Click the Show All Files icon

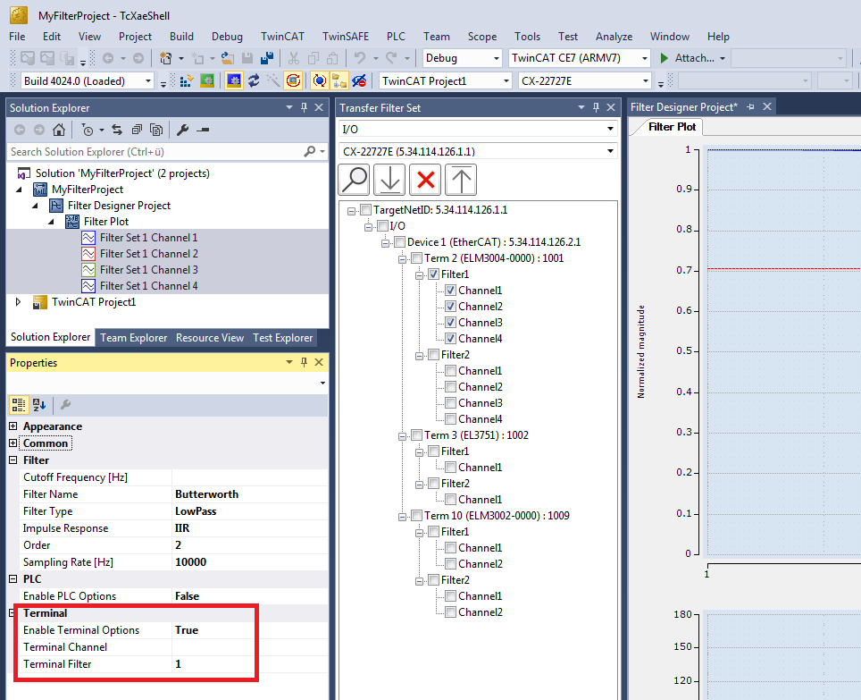pyautogui.click(x=156, y=131)
